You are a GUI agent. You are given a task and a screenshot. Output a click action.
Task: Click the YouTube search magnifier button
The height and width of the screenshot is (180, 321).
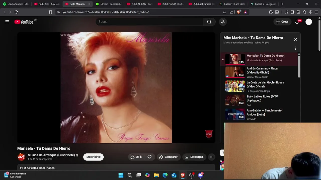pos(209,22)
